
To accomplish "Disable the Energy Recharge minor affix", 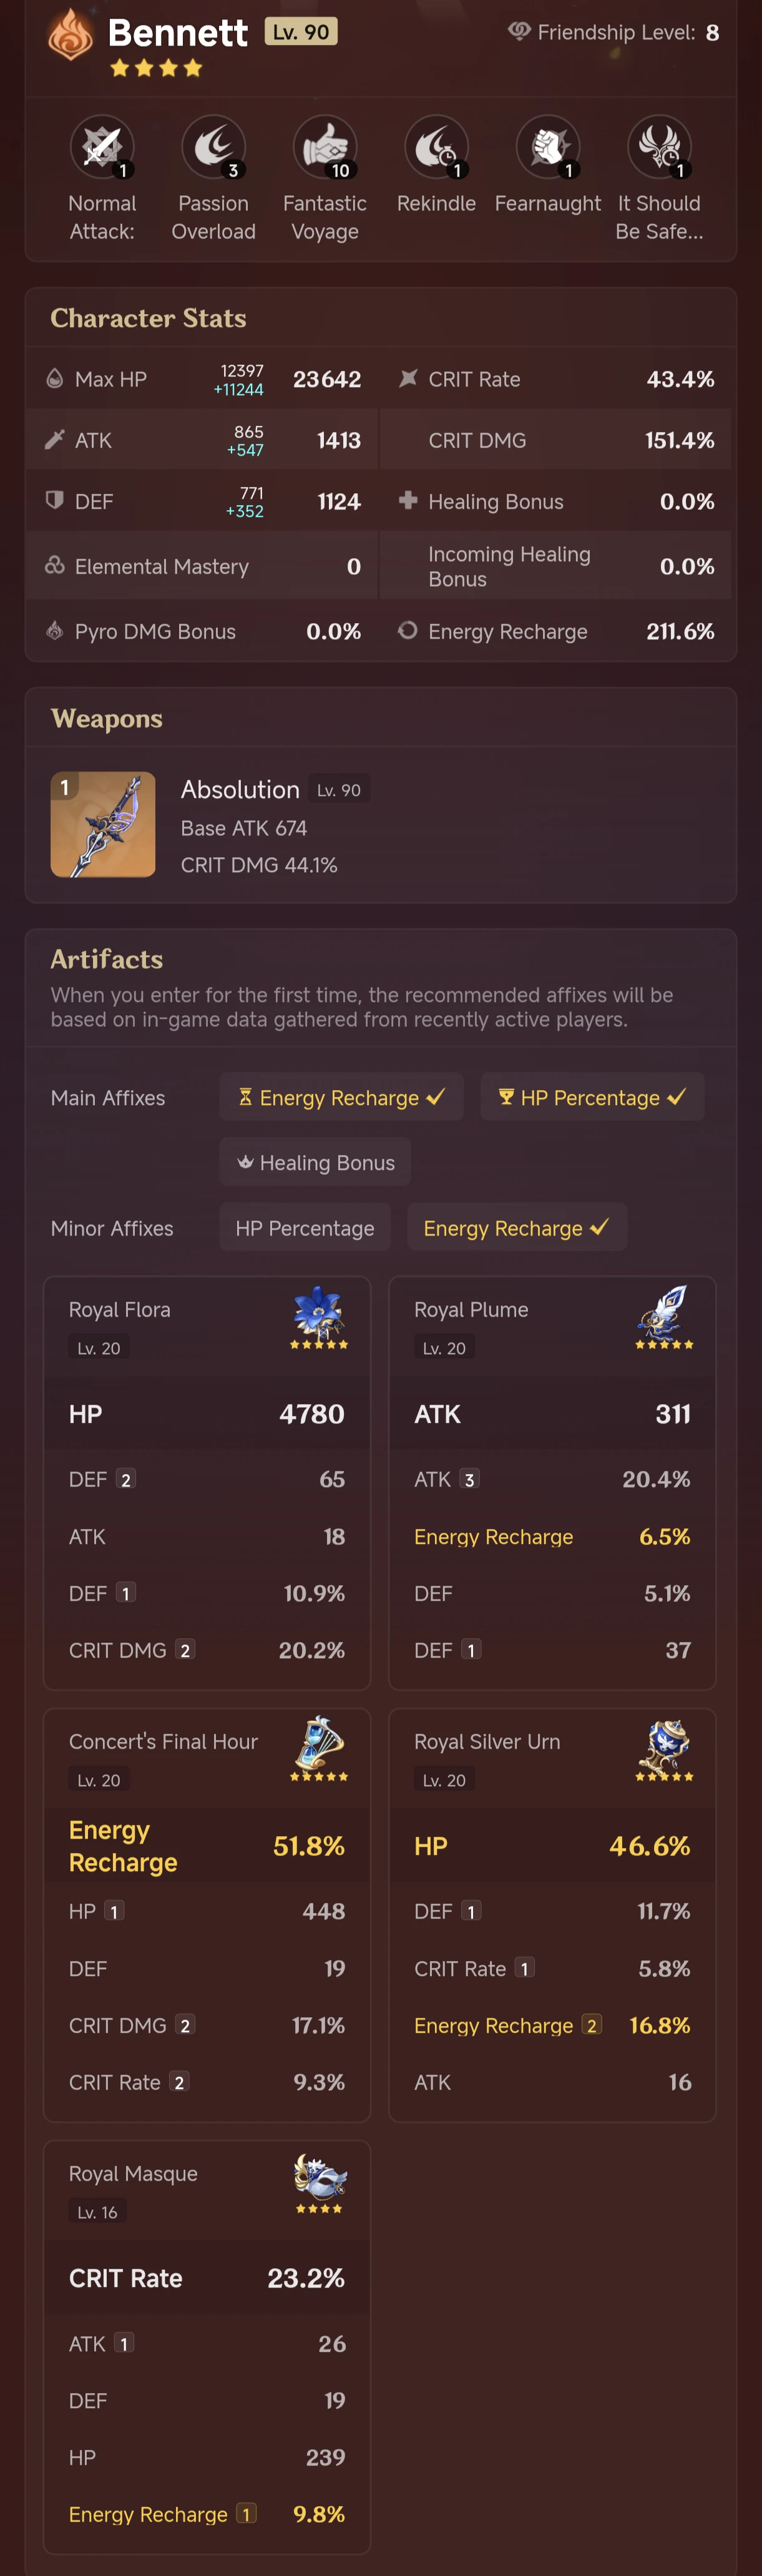I will click(x=516, y=1227).
